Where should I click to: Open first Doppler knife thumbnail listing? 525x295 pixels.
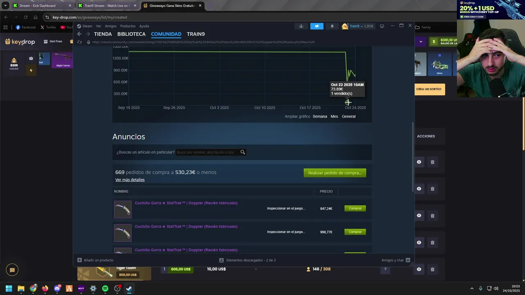click(123, 209)
